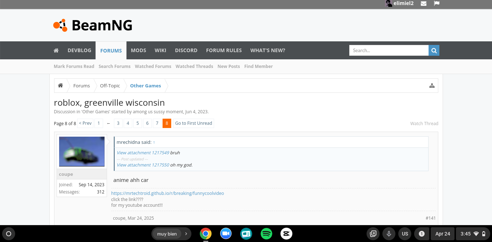Screen dimensions: 492x242
Task: Select the FORUMS tab
Action: click(111, 50)
